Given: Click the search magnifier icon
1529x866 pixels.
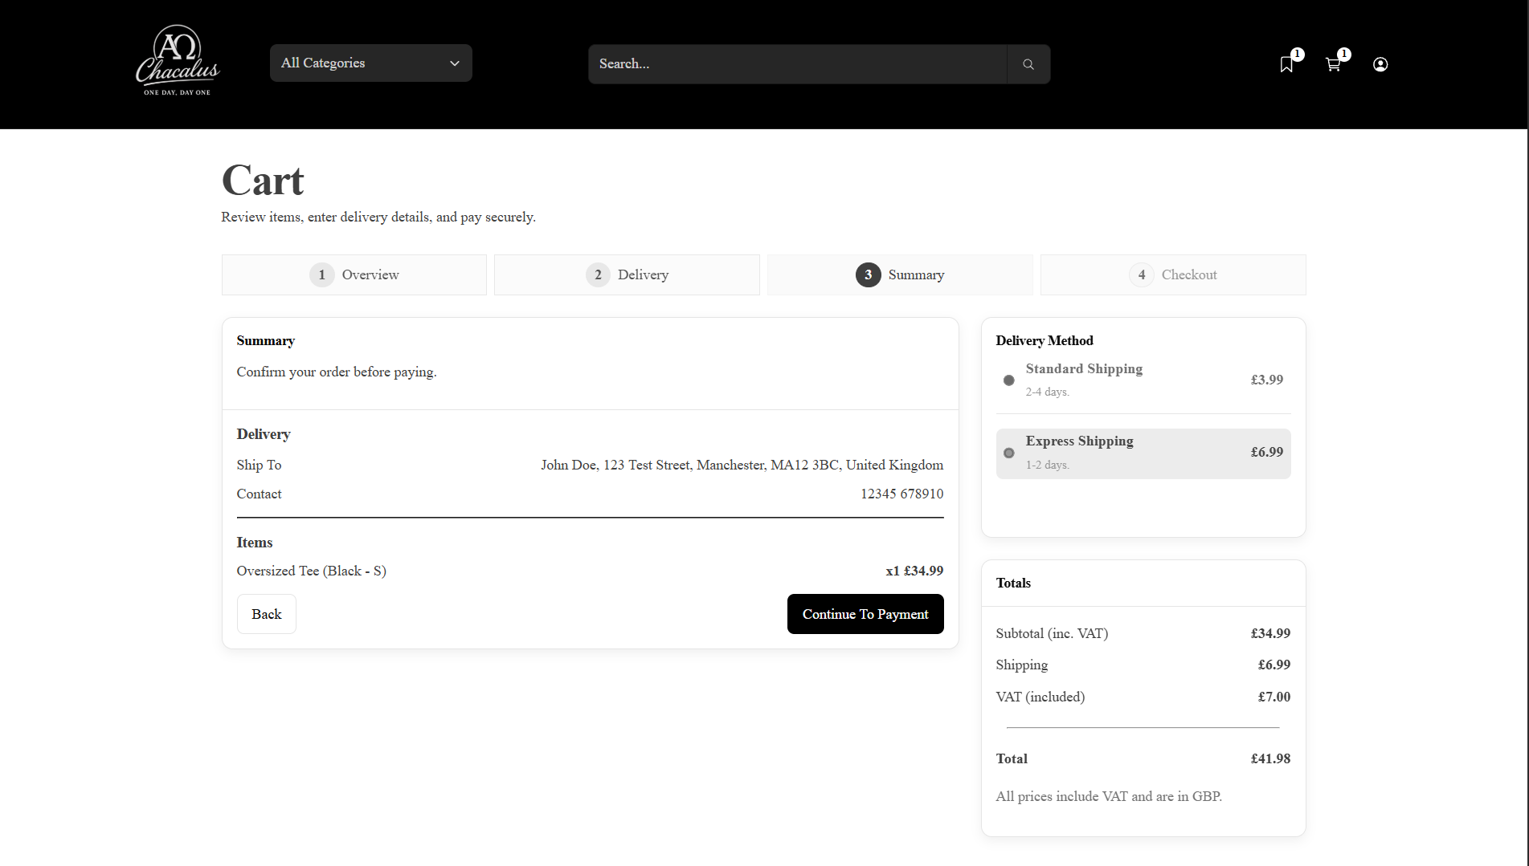Looking at the screenshot, I should pos(1028,64).
